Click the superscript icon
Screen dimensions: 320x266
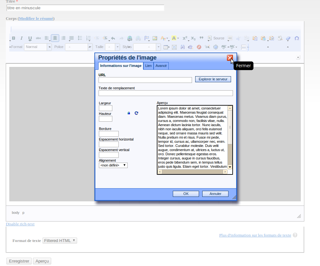pyautogui.click(x=185, y=38)
